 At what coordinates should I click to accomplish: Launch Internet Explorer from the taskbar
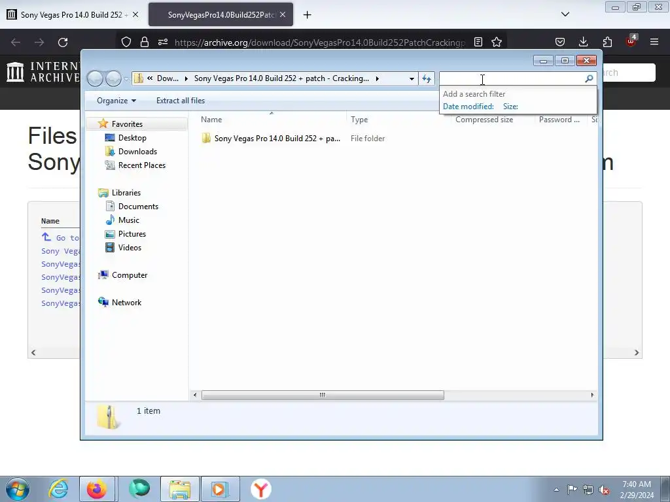[58, 489]
